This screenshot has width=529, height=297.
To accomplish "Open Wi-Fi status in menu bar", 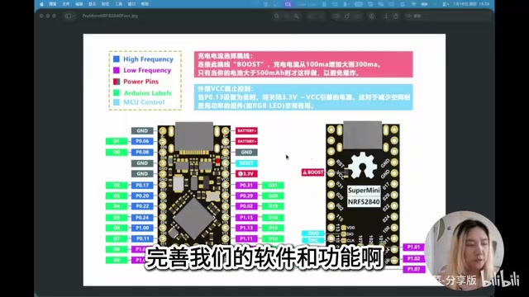I will click(413, 4).
